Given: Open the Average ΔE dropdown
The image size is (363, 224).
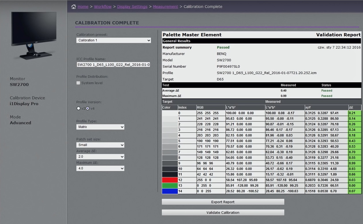Looking at the screenshot, I should [x=100, y=157].
